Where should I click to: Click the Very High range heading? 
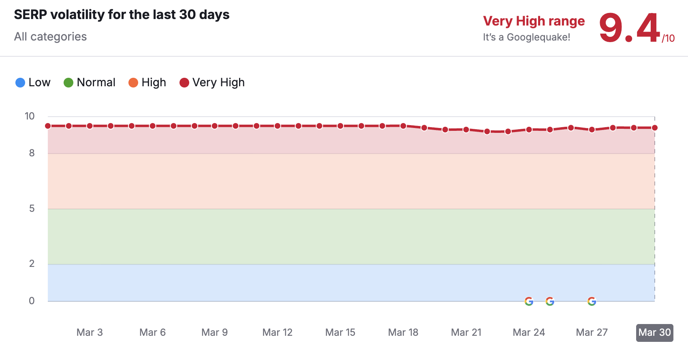tap(534, 21)
